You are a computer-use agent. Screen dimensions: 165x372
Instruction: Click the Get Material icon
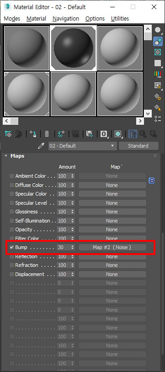click(x=8, y=134)
